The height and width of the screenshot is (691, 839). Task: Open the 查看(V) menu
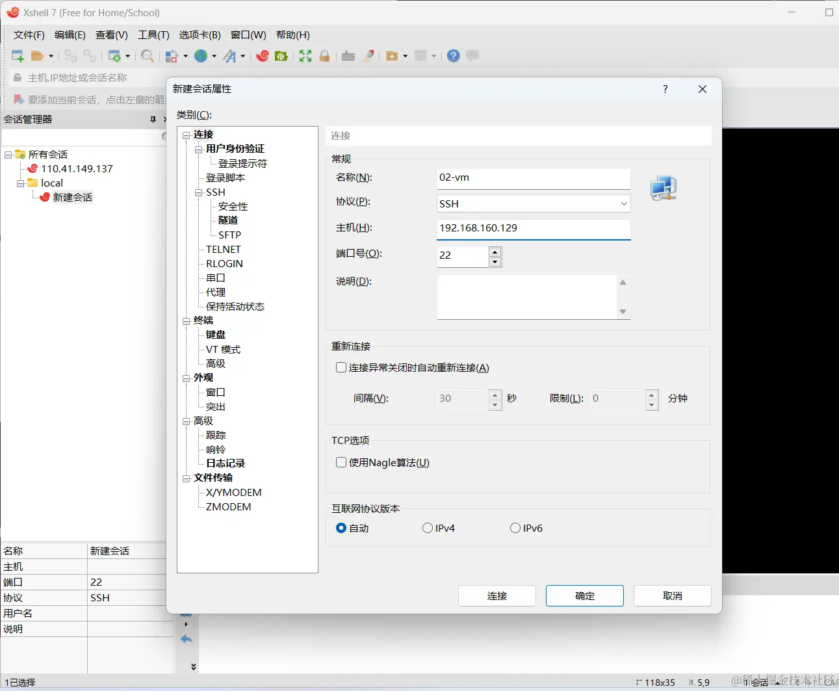click(x=112, y=35)
